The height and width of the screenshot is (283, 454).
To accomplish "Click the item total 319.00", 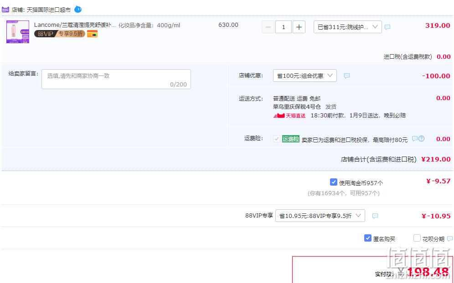I will point(438,25).
